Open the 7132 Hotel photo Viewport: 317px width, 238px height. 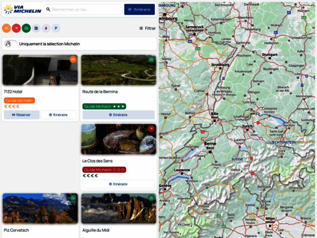pyautogui.click(x=40, y=70)
